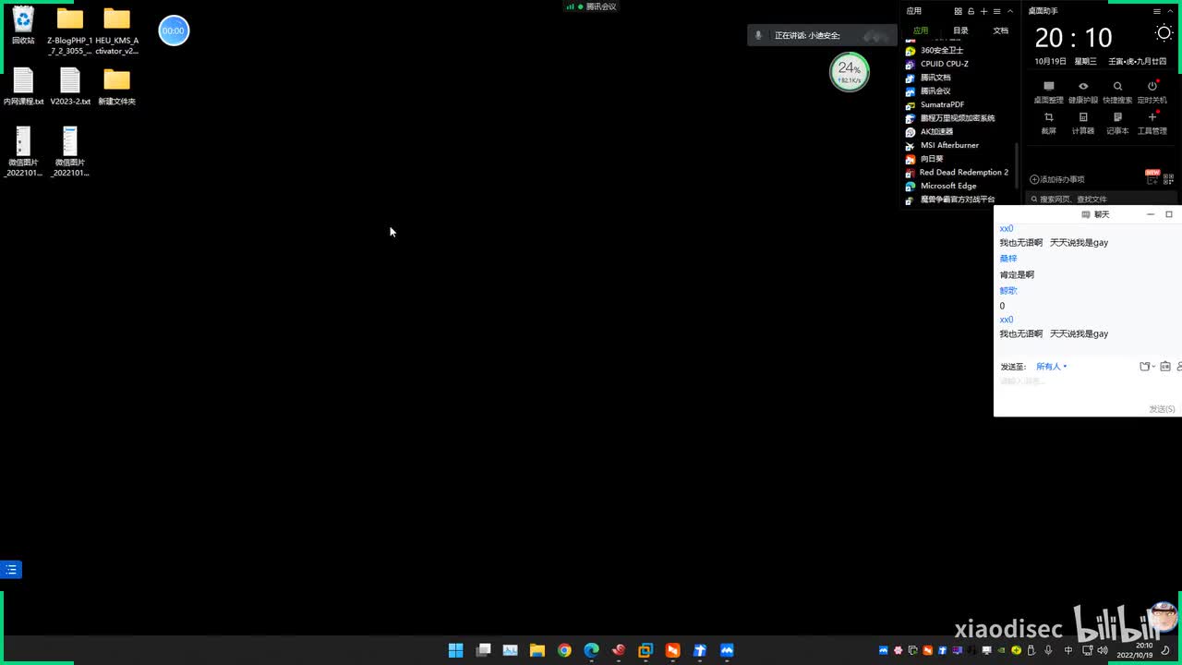The image size is (1182, 665).
Task: Toggle 健康护眼 eye protection
Action: point(1083,91)
